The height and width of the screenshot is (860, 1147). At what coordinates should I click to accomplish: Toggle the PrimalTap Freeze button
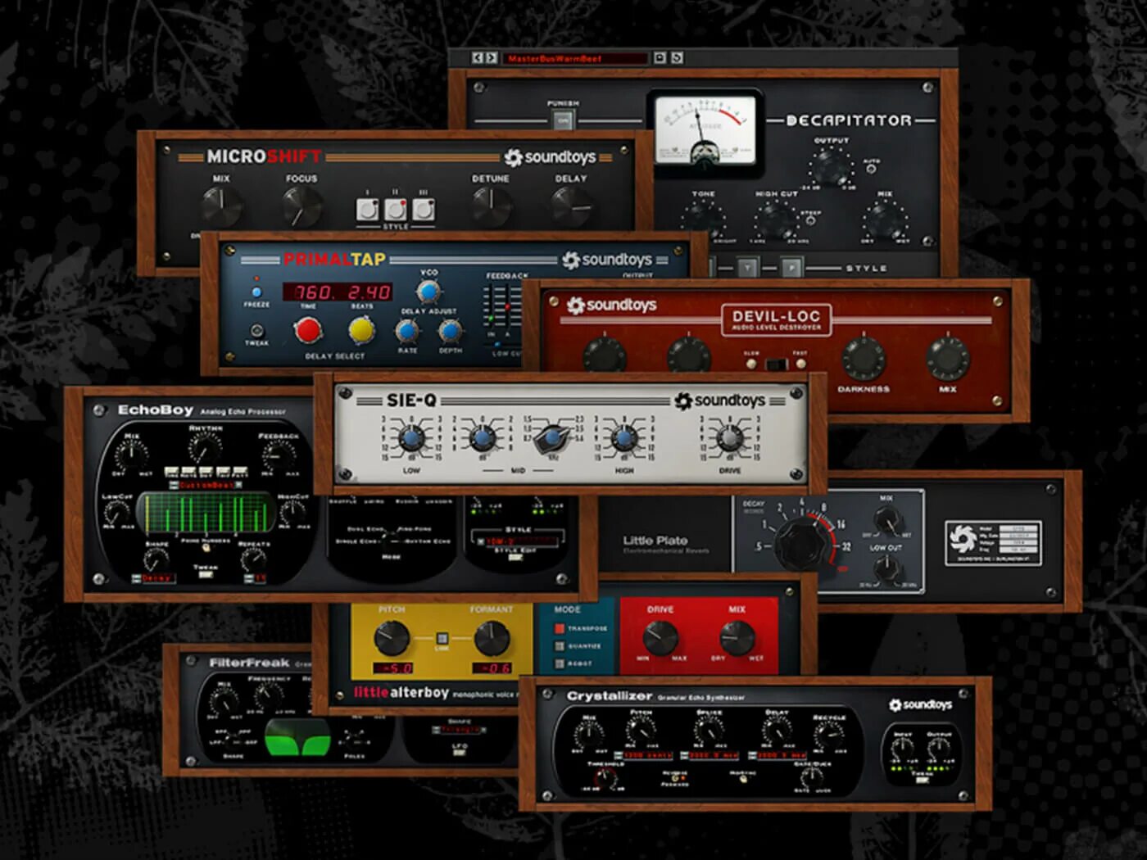tap(256, 292)
